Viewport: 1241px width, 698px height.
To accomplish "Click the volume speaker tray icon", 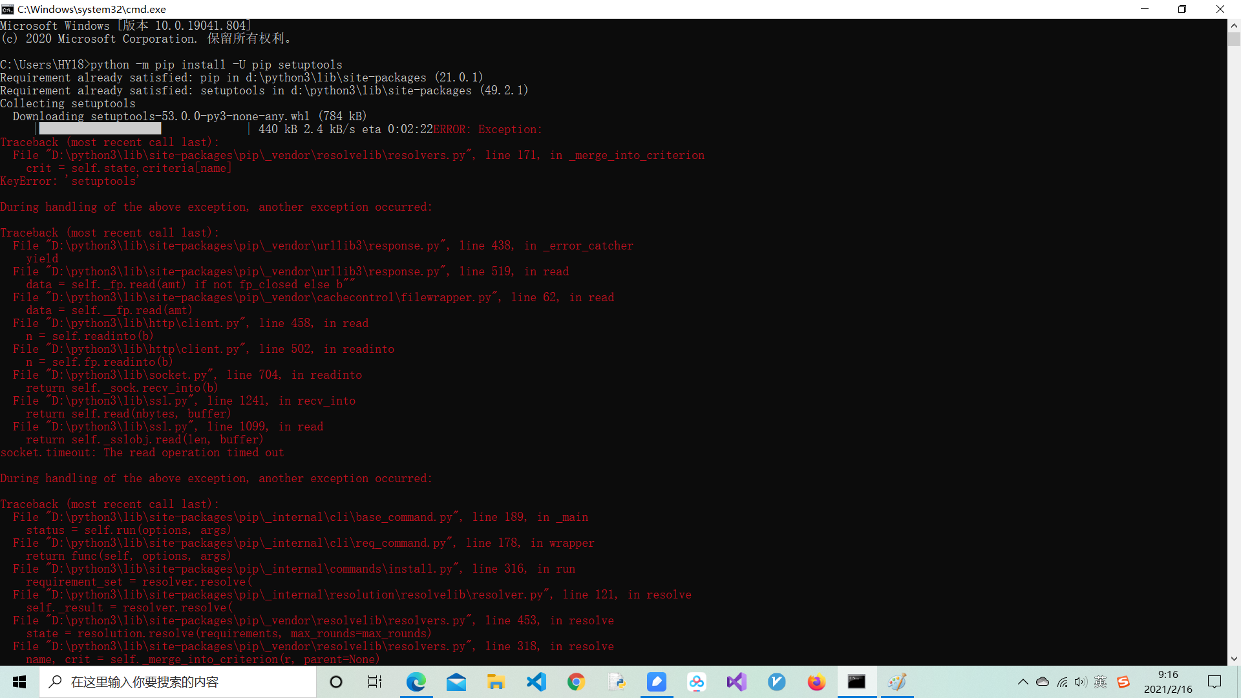I will pyautogui.click(x=1081, y=682).
